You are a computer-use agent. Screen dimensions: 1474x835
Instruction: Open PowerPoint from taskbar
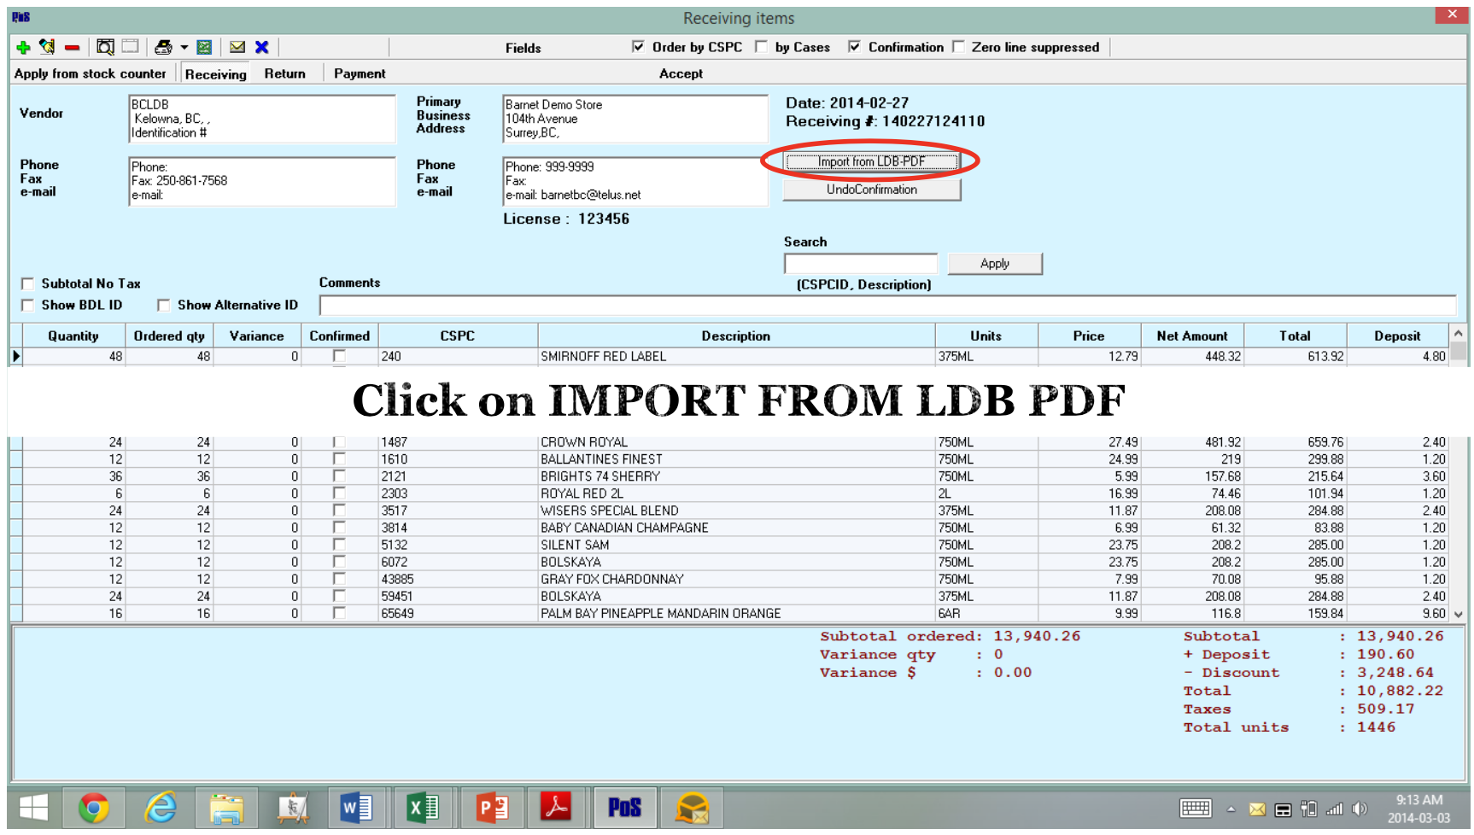pyautogui.click(x=491, y=808)
